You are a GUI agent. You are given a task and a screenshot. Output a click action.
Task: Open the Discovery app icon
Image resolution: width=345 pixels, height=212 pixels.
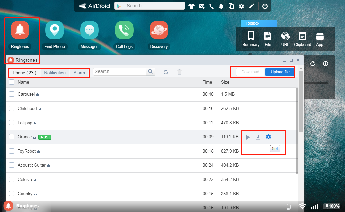pyautogui.click(x=159, y=31)
